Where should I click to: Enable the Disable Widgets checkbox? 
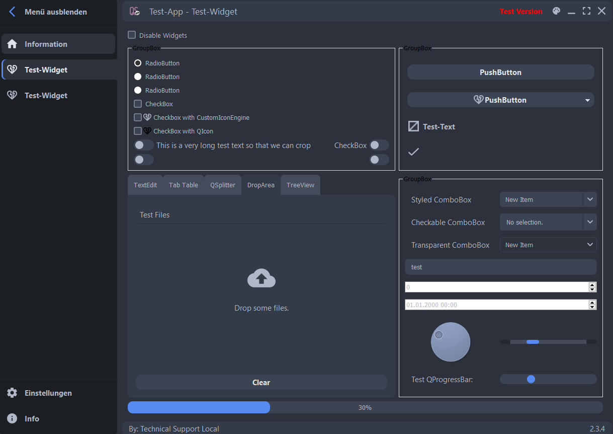tap(132, 35)
